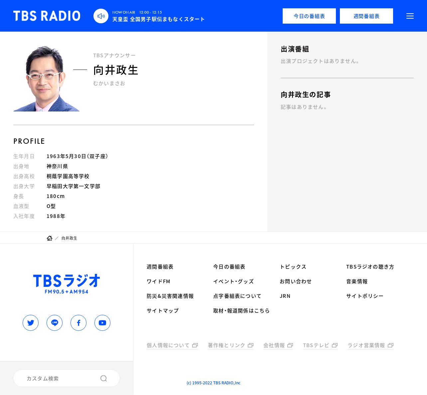Viewport: 427px width, 395px height.
Task: Click the announcer profile photo
Action: (46, 78)
